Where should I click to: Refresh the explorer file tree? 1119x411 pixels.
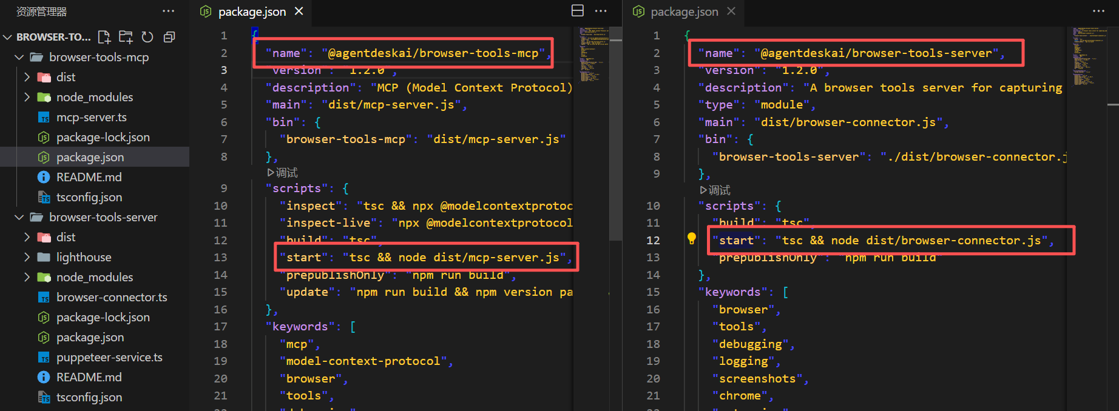(147, 37)
